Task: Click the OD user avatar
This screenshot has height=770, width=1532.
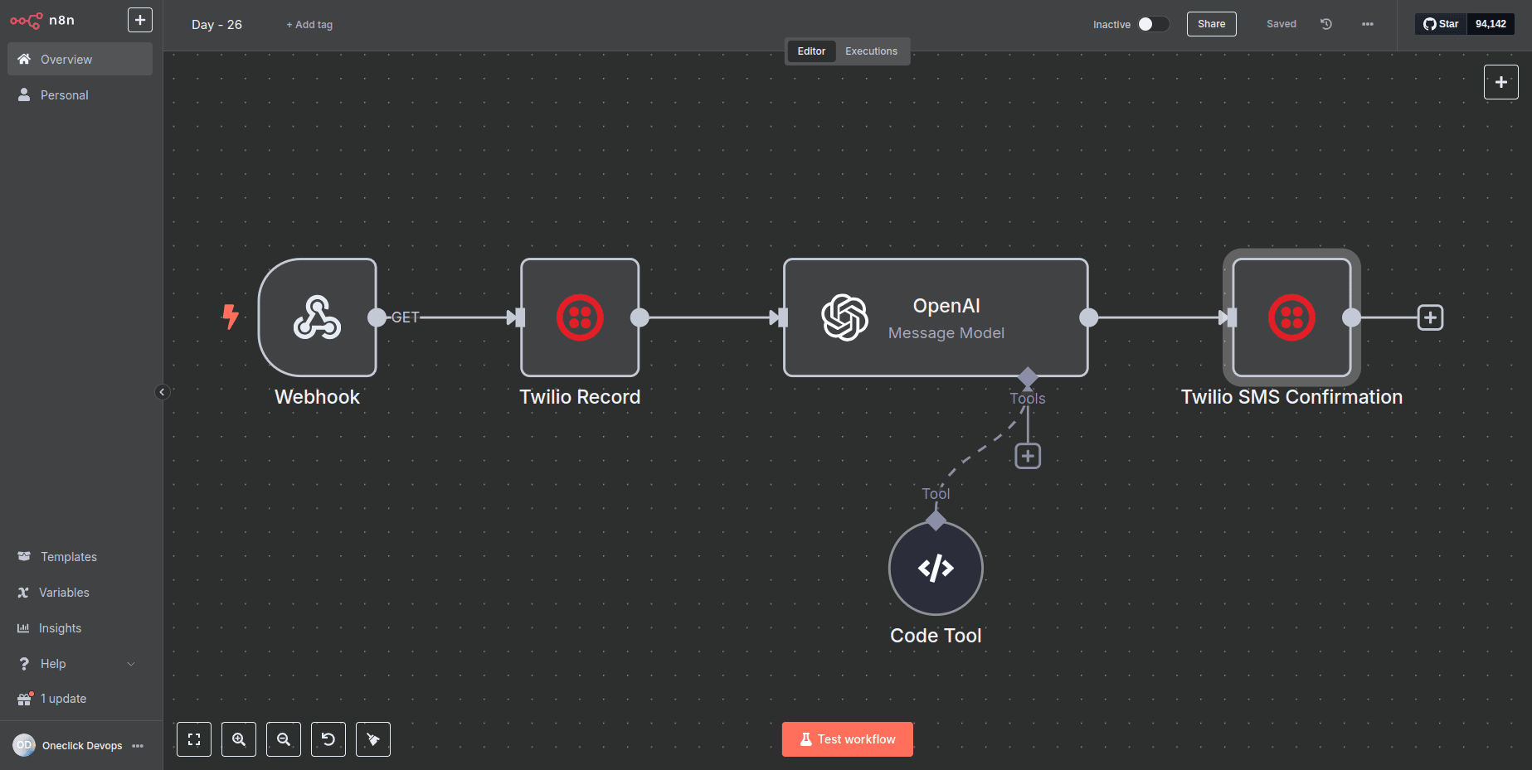Action: (x=24, y=745)
